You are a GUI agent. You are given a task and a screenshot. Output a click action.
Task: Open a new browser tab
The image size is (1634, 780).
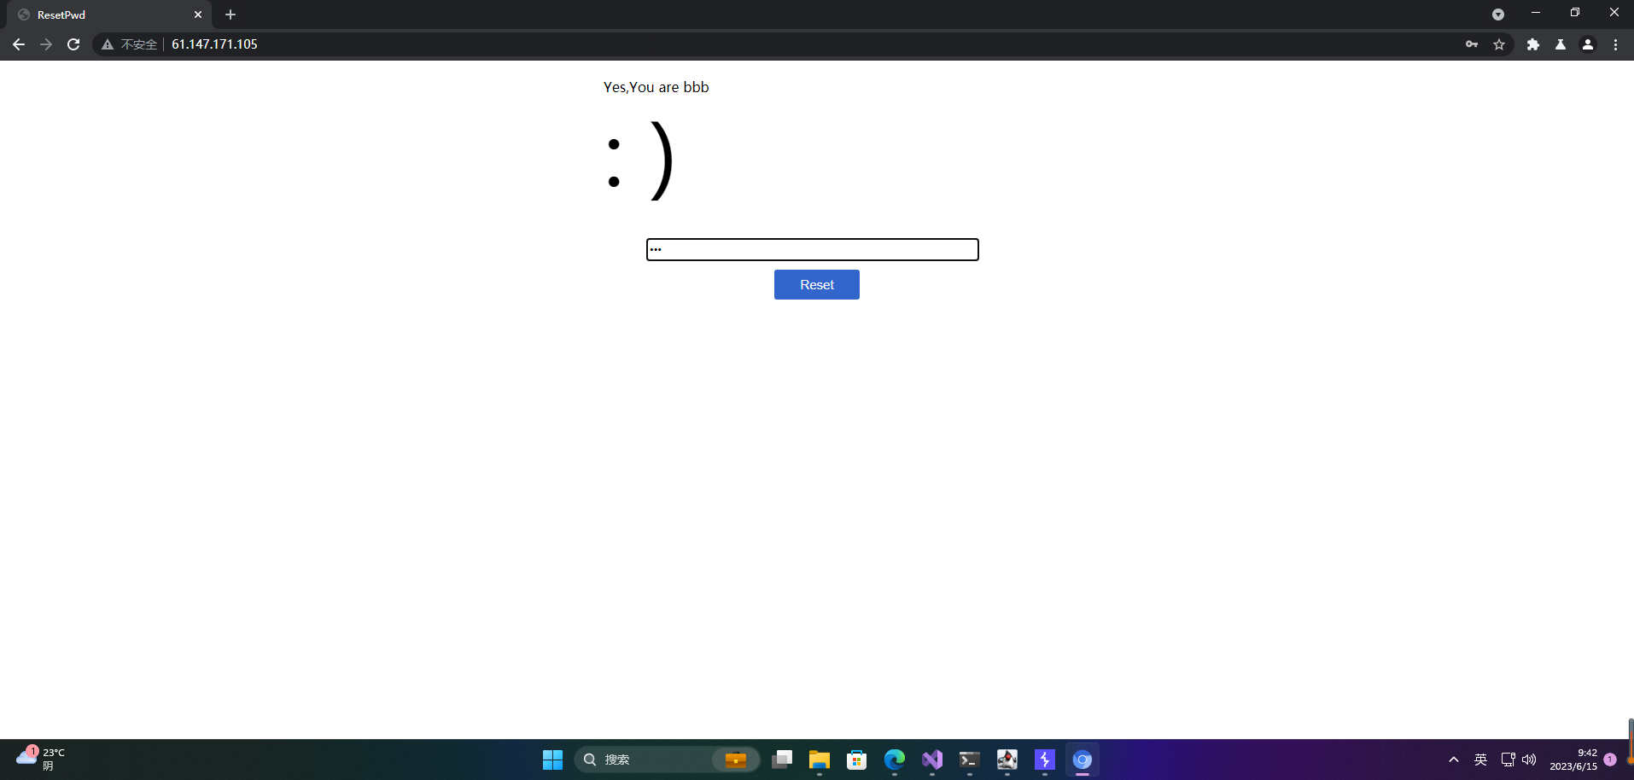[231, 15]
